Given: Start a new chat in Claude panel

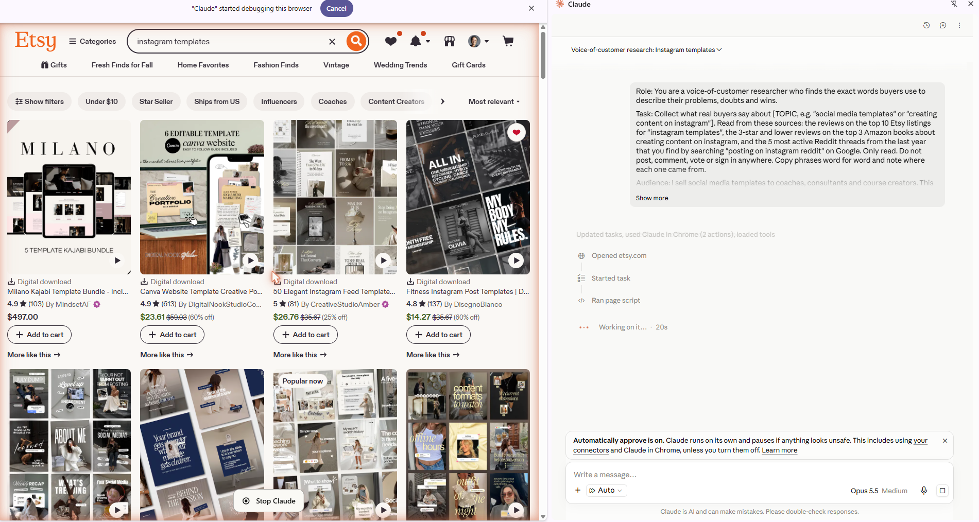Looking at the screenshot, I should 943,25.
